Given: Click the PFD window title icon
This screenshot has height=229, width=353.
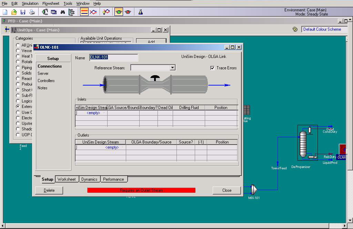Looking at the screenshot, I should pyautogui.click(x=5, y=21).
